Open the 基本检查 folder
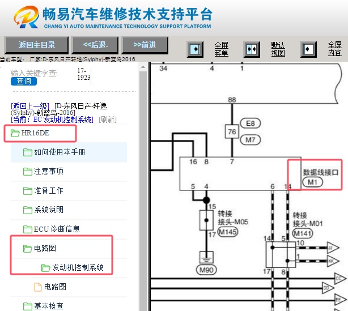This screenshot has height=311, width=348. [49, 306]
